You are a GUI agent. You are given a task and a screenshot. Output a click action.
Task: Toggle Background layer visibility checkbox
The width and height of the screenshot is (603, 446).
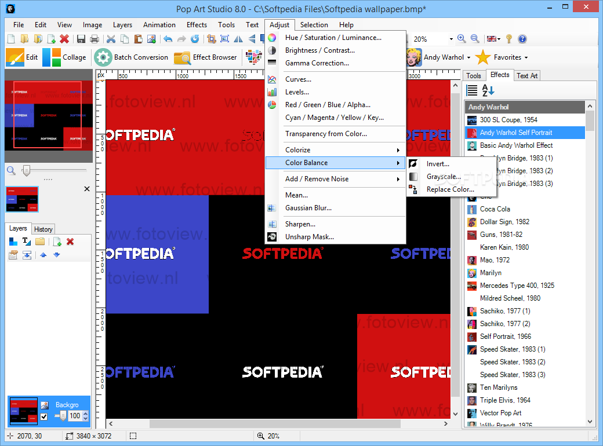[x=44, y=416]
